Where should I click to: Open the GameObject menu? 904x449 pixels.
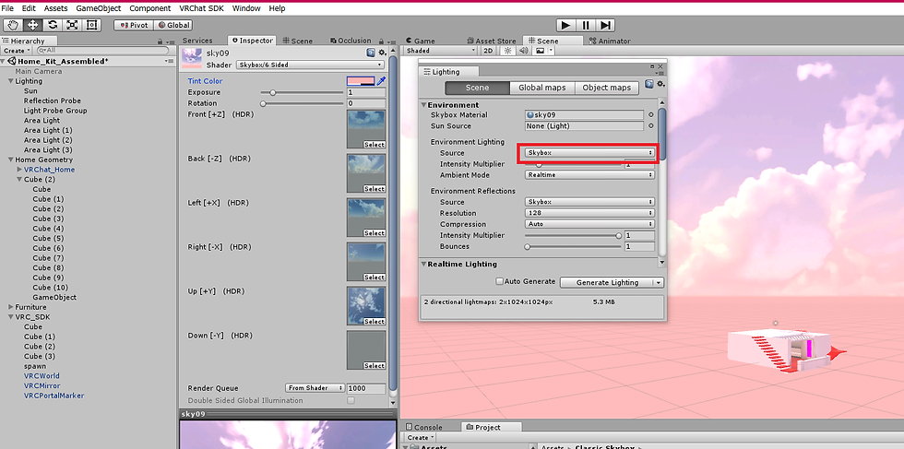[99, 8]
